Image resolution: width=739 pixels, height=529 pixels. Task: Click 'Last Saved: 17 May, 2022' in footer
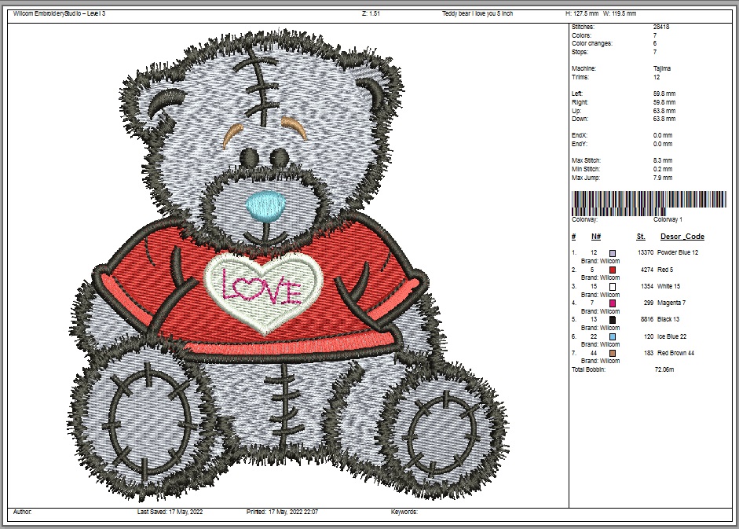(x=170, y=512)
